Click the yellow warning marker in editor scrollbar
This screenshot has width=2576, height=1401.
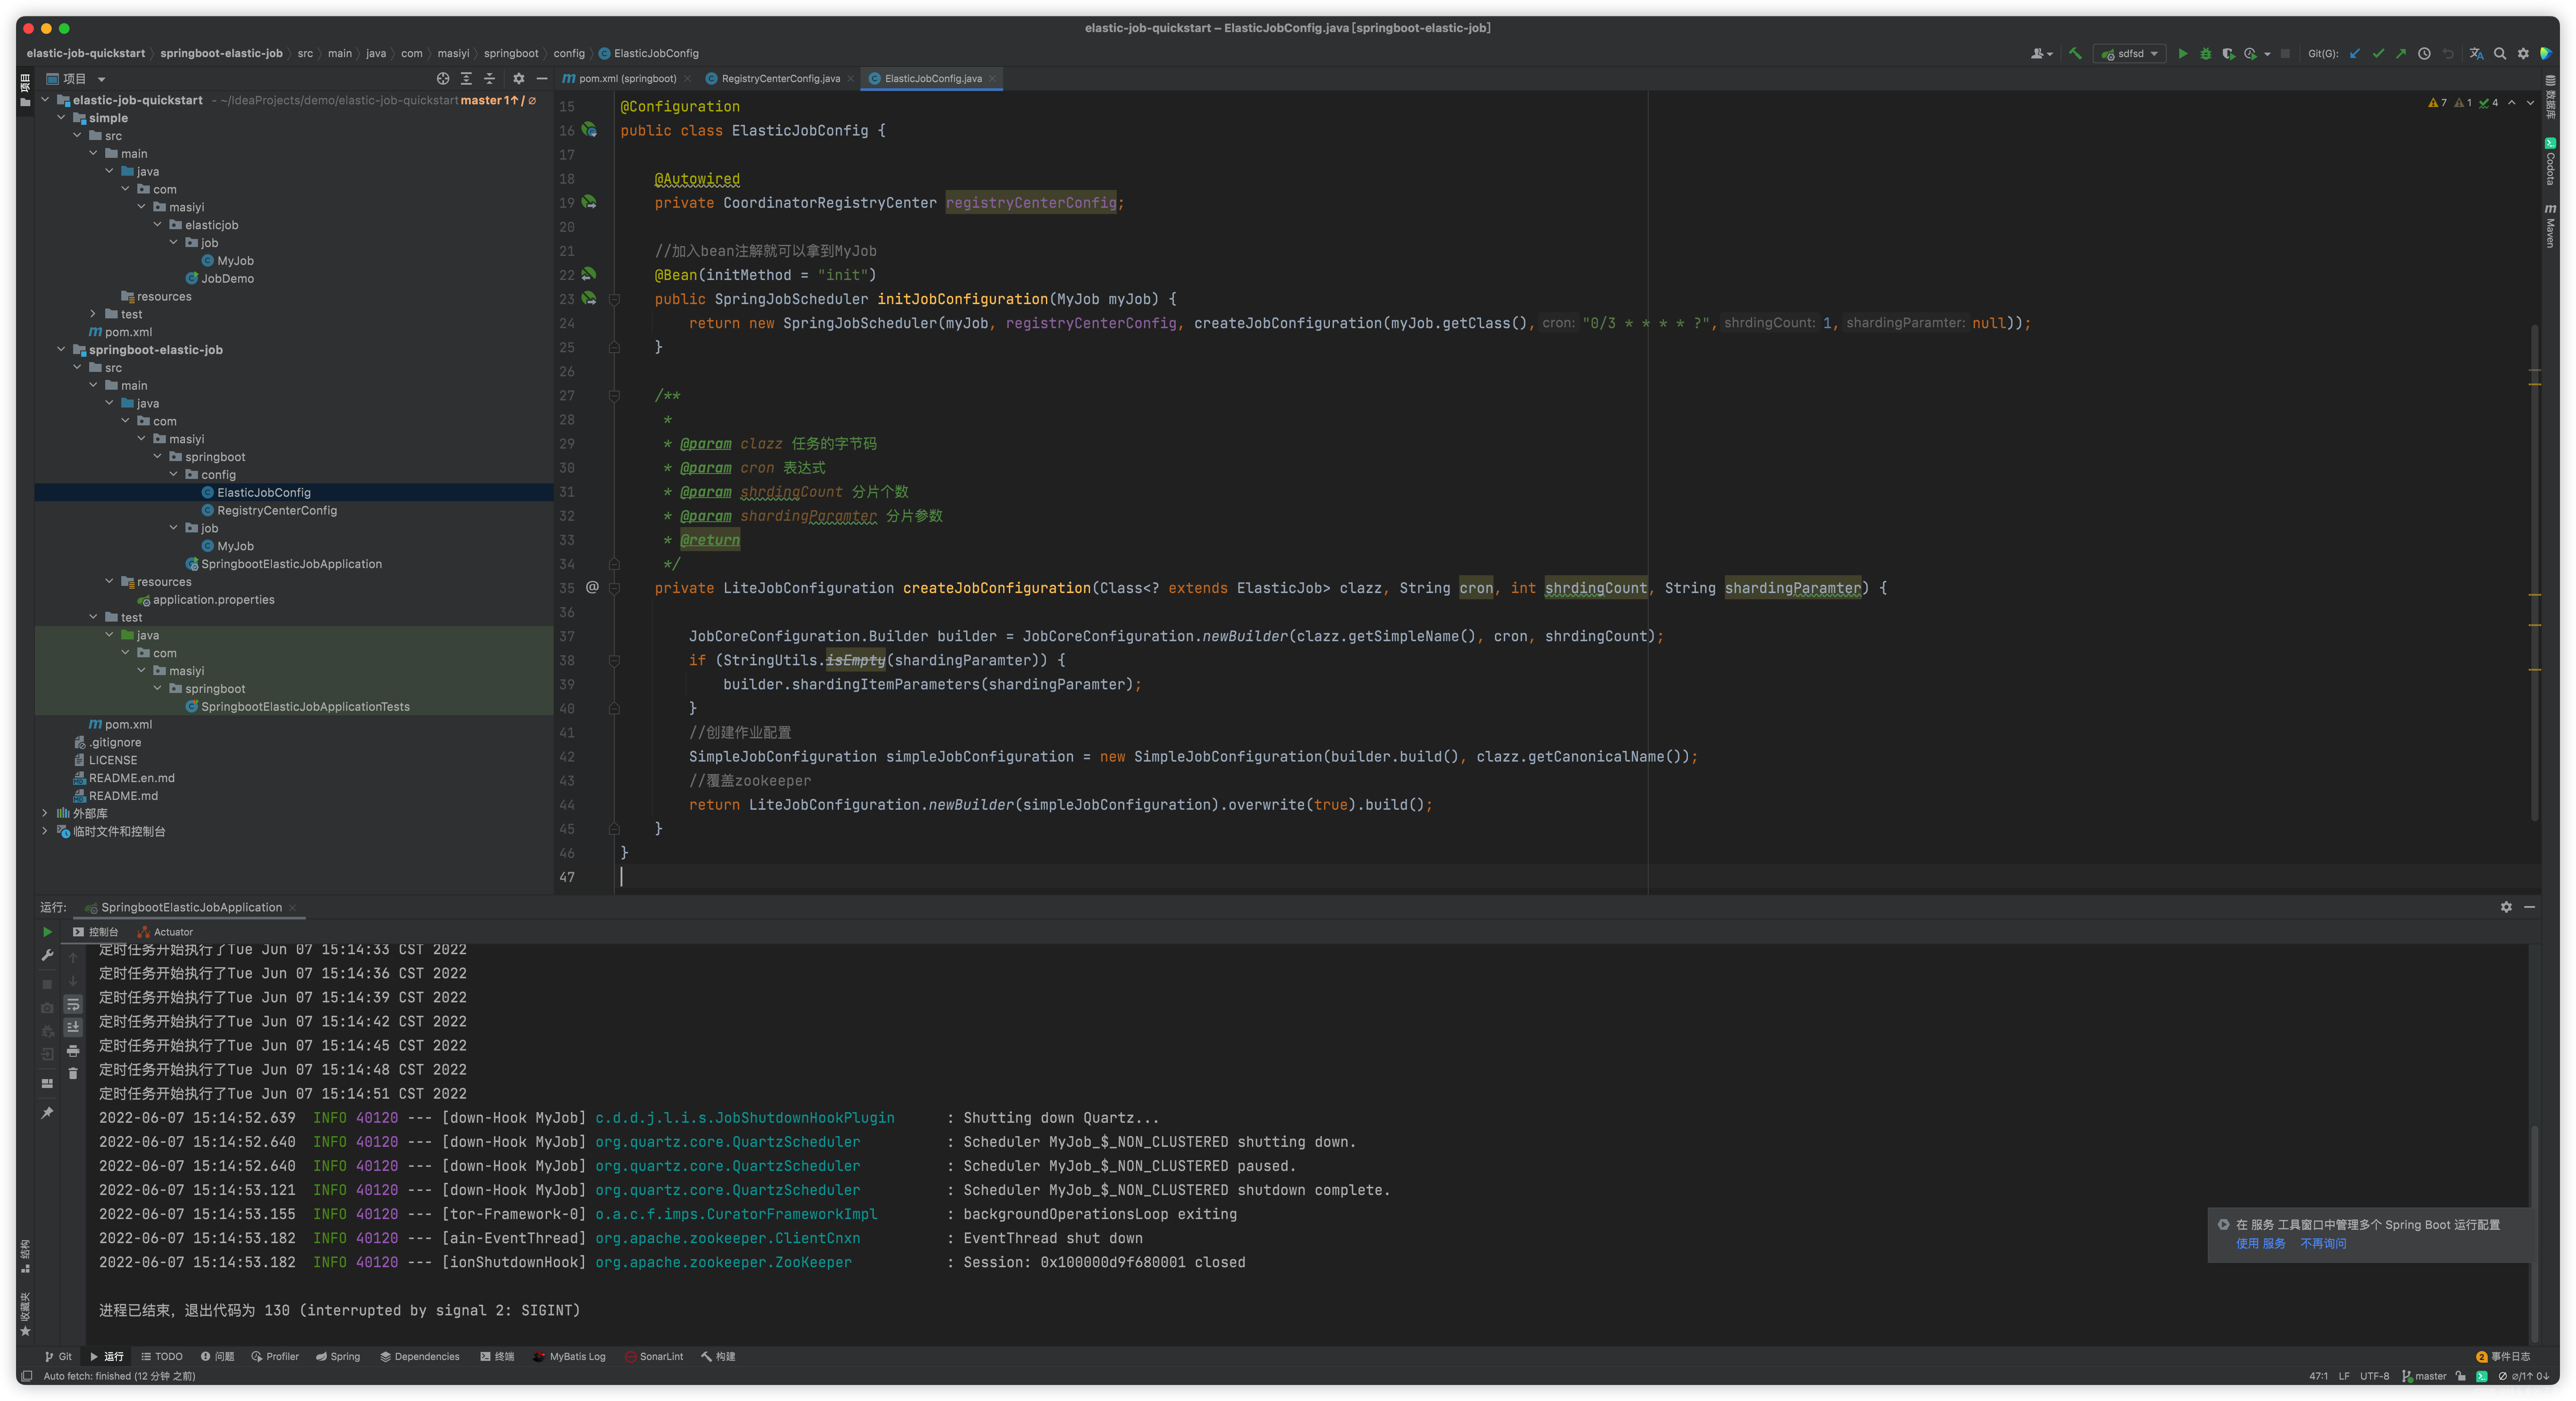(x=2534, y=384)
